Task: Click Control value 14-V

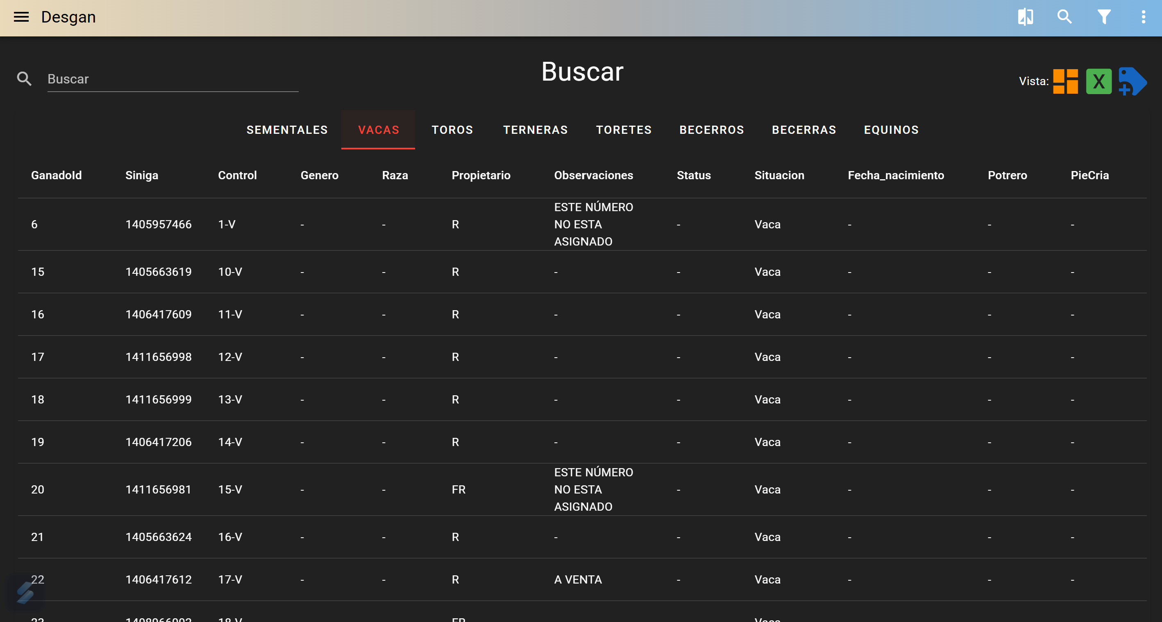Action: click(230, 442)
